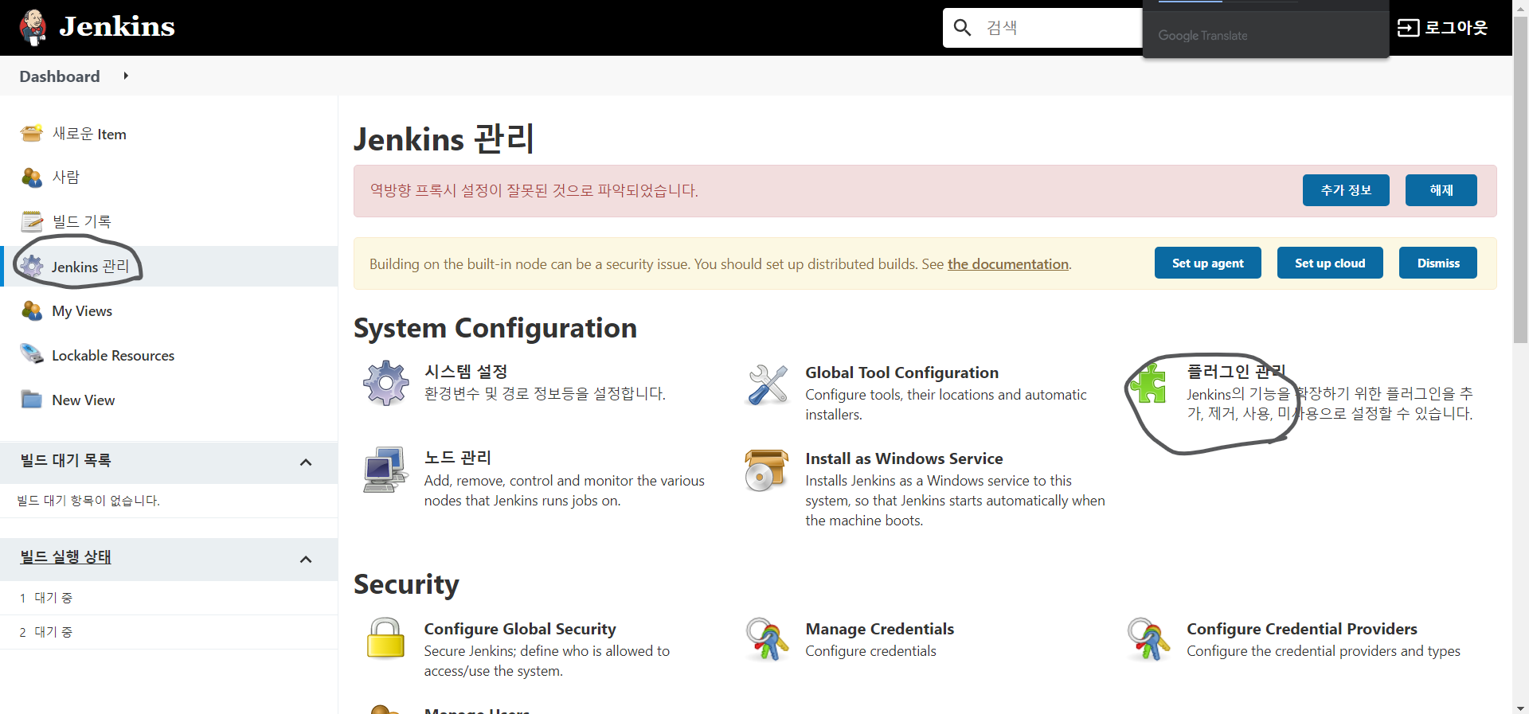Screen dimensions: 1529x714
Task: Click the green plugin puzzle piece icon
Action: pos(1148,384)
